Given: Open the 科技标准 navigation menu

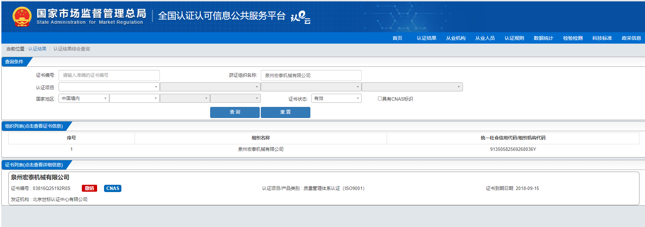Looking at the screenshot, I should [x=602, y=38].
